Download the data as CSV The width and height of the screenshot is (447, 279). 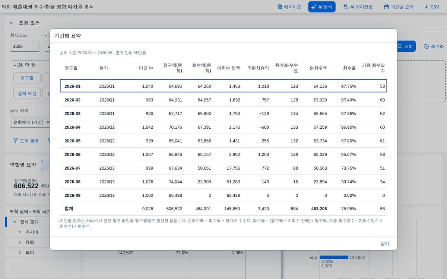click(x=431, y=7)
